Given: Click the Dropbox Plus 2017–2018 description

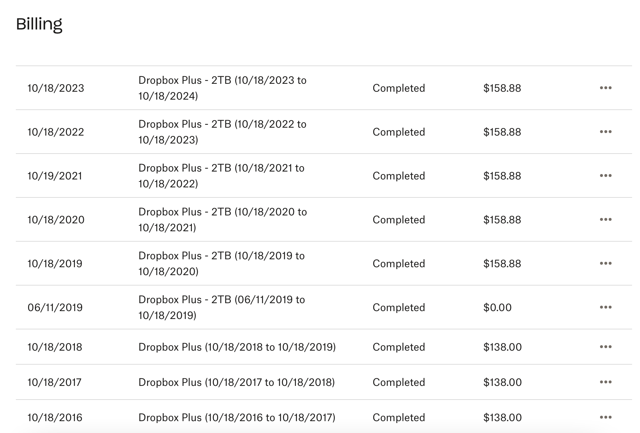Looking at the screenshot, I should [236, 382].
